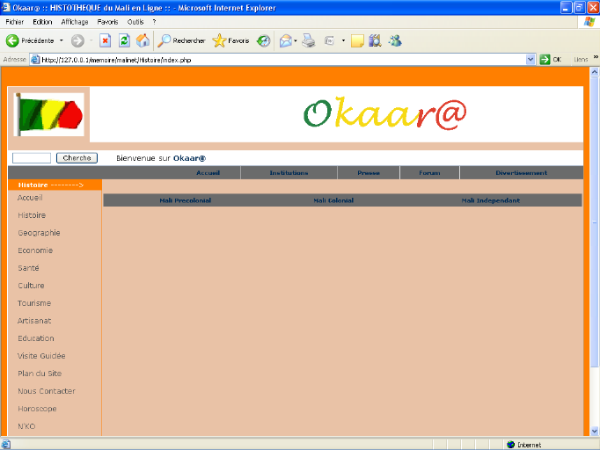Open N'KO sidebar link

[26, 426]
